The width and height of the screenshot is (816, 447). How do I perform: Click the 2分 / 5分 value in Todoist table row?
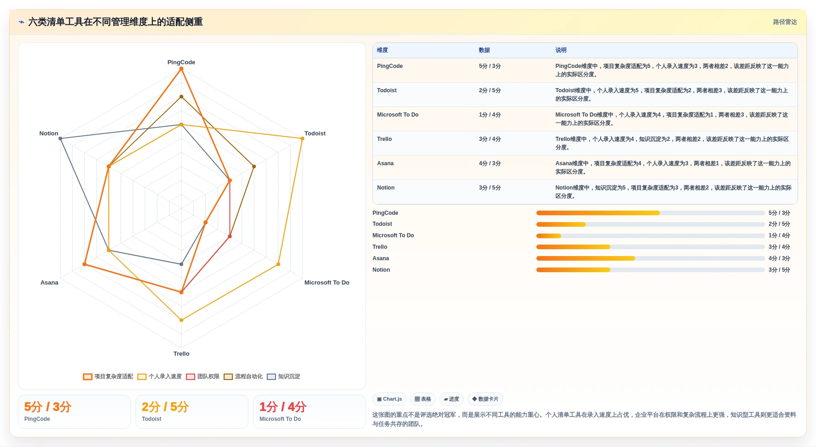(x=490, y=90)
